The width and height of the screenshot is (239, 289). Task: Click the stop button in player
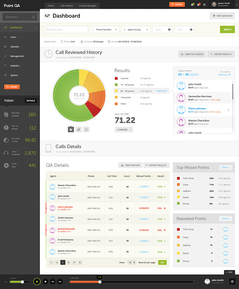45,281
